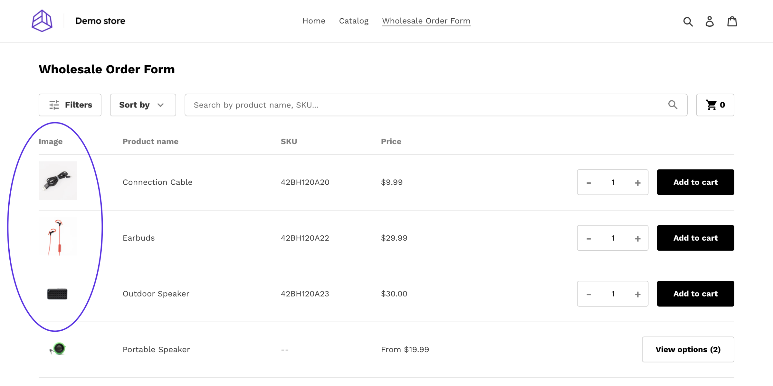The width and height of the screenshot is (773, 386).
Task: Click the $9.99 price
Action: (x=392, y=182)
